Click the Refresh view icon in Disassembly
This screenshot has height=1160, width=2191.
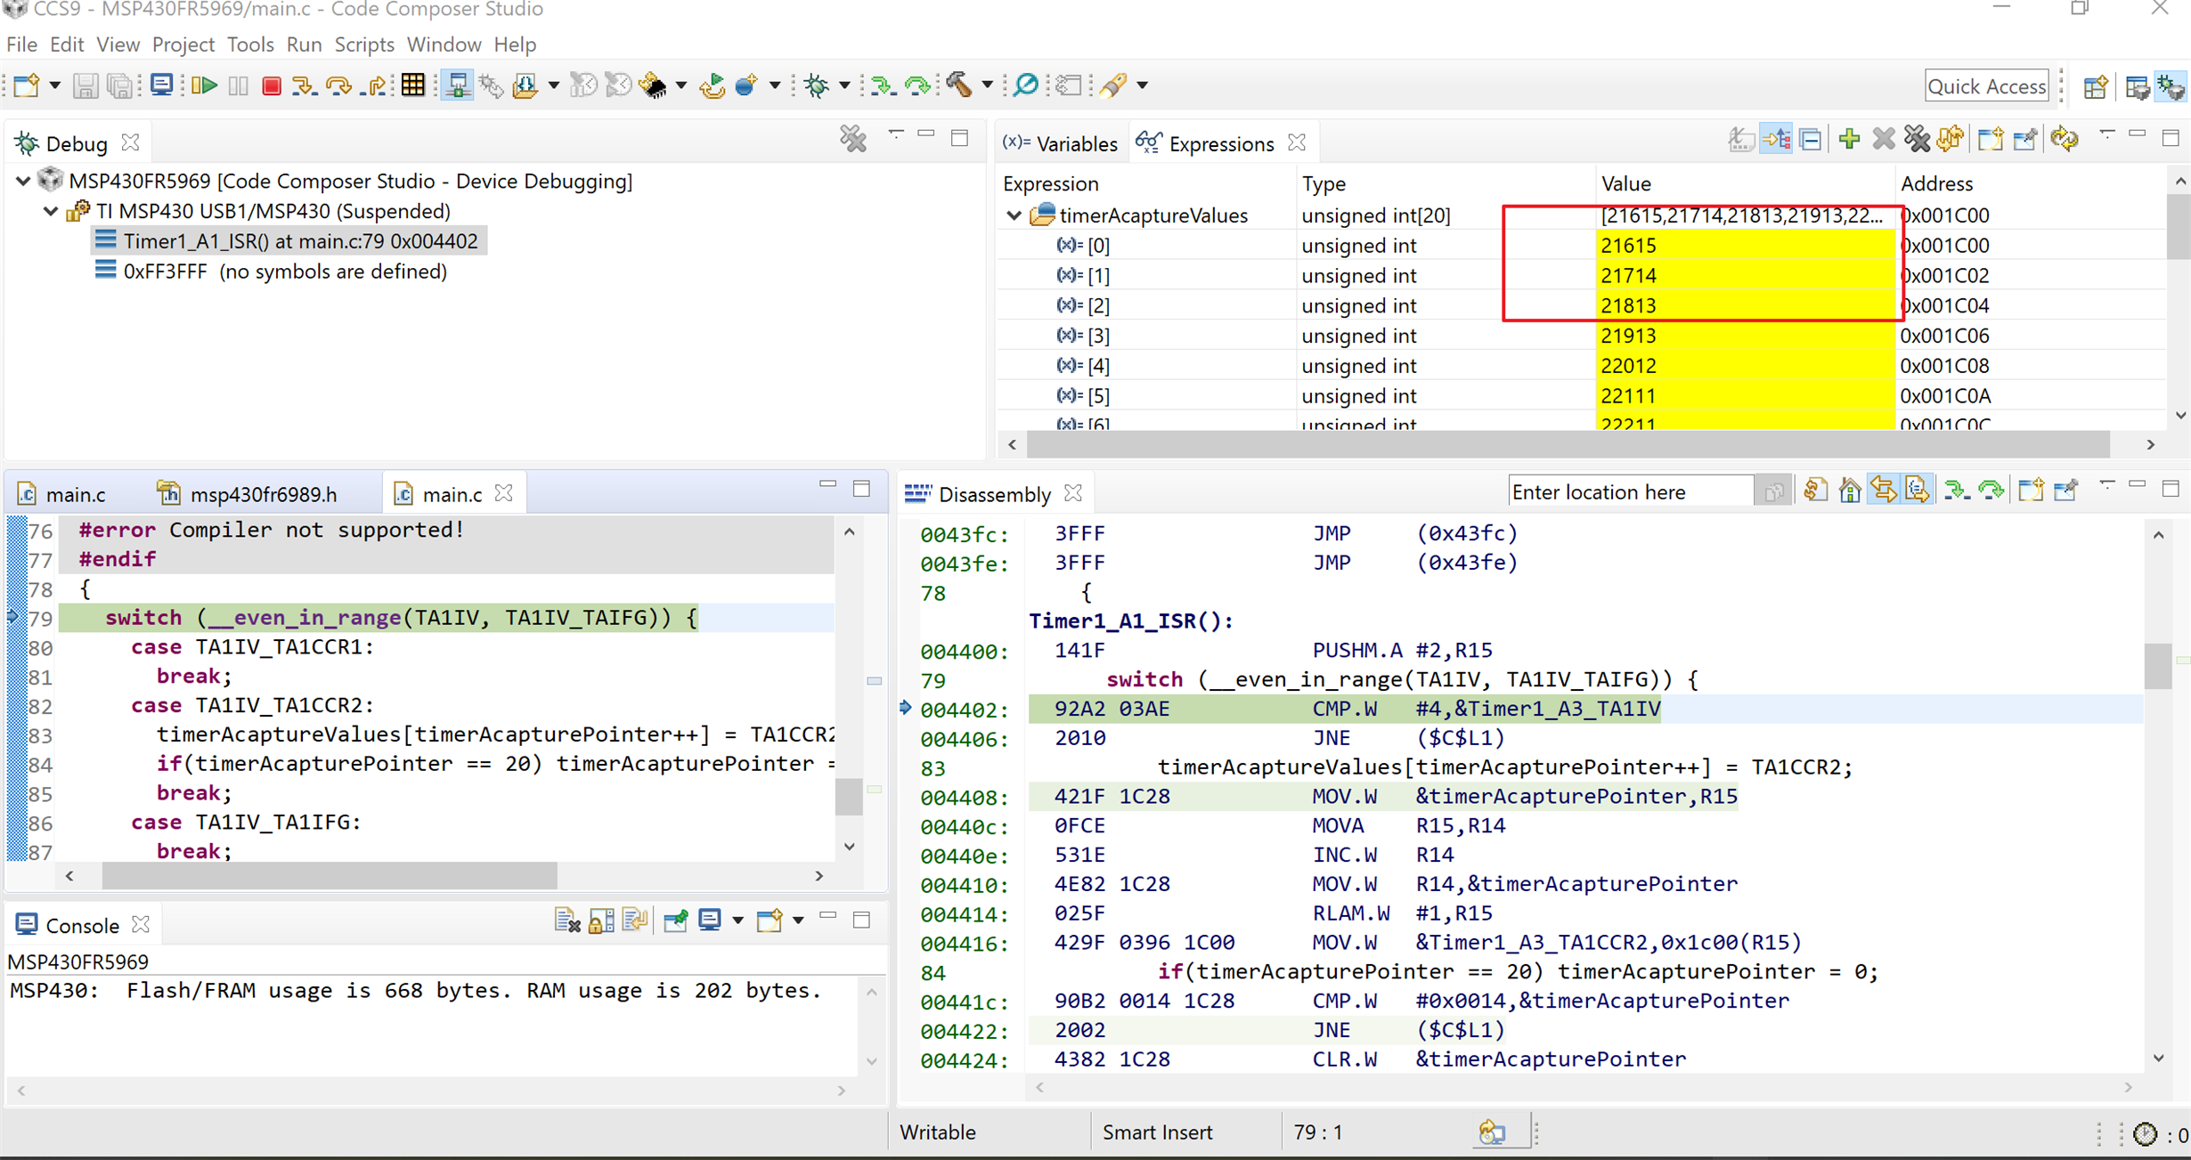1815,491
